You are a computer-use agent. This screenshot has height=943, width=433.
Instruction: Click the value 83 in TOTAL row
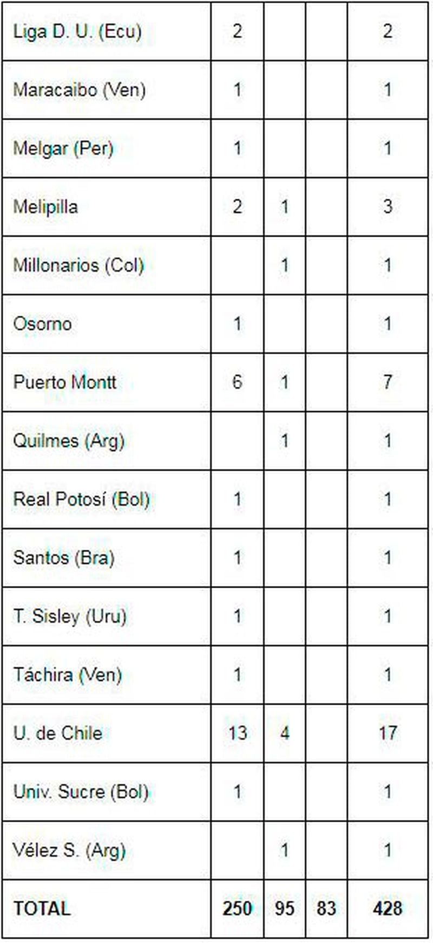326,908
